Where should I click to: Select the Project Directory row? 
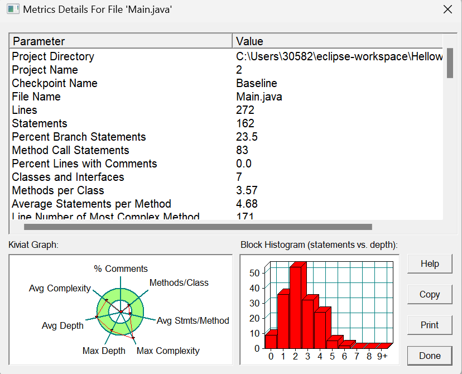click(x=227, y=56)
